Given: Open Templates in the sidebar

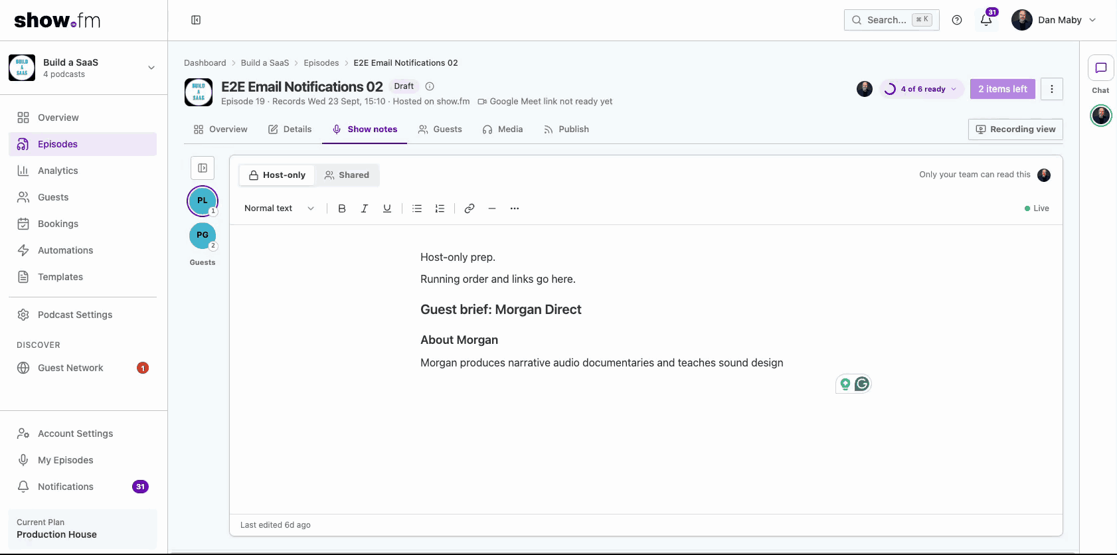Looking at the screenshot, I should [x=83, y=277].
